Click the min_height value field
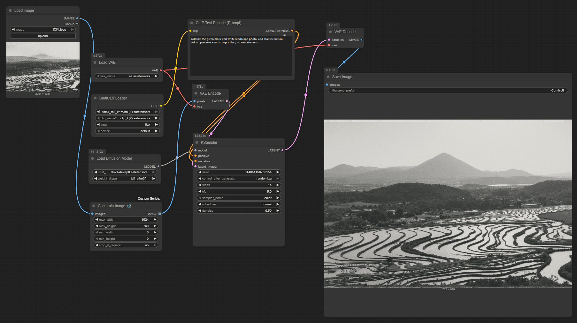 click(x=126, y=239)
